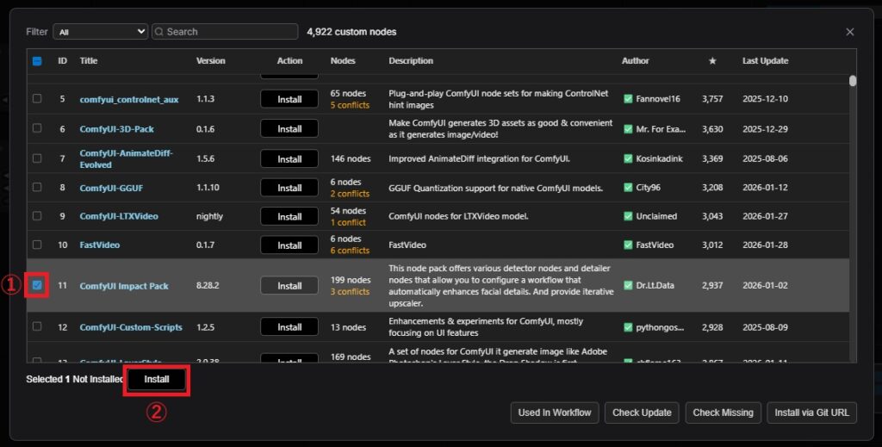Click the green verified badge beside City96
Image resolution: width=882 pixels, height=447 pixels.
628,188
